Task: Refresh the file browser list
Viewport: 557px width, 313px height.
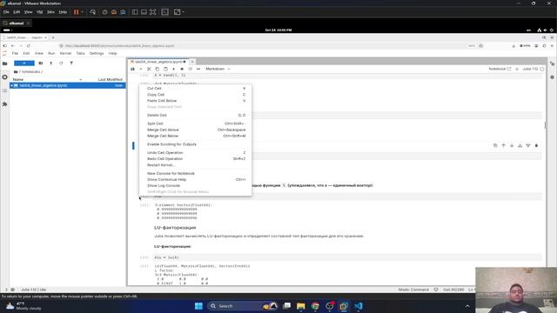Action: (61, 63)
